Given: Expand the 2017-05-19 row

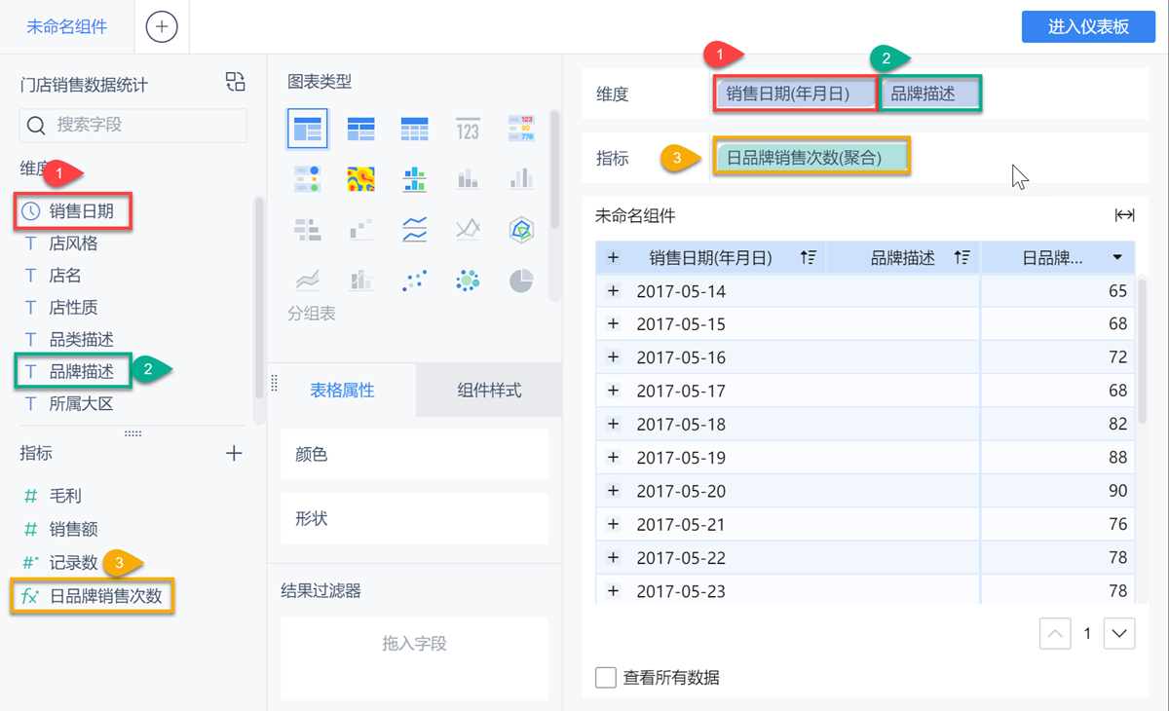Looking at the screenshot, I should coord(613,457).
